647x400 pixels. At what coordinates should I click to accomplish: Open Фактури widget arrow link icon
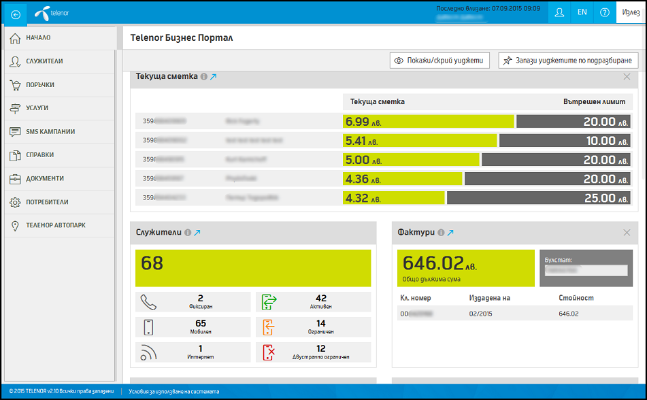[x=450, y=233]
